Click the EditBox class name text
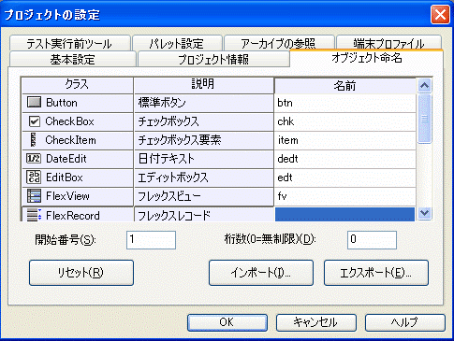The image size is (454, 341). pyautogui.click(x=65, y=178)
